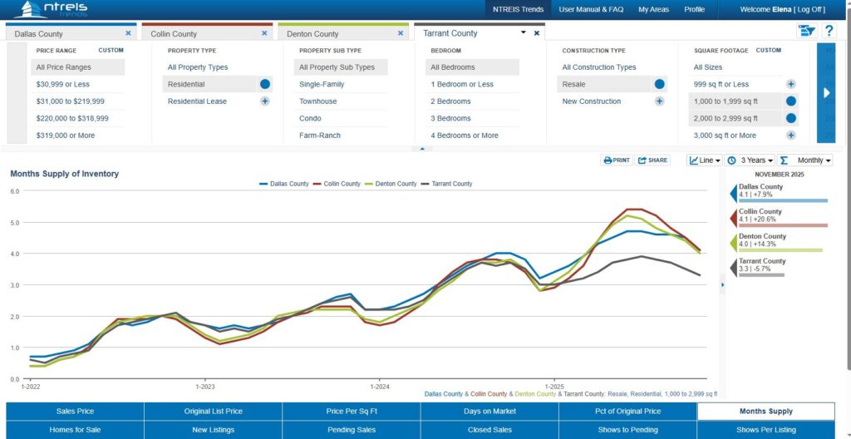The height and width of the screenshot is (439, 851).
Task: Click the help question mark icon
Action: coord(829,31)
